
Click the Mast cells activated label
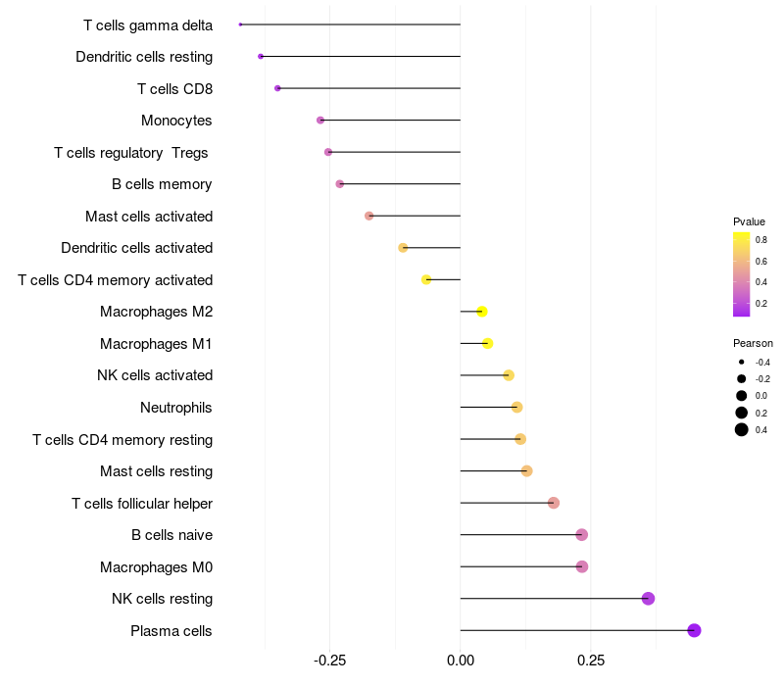[149, 217]
